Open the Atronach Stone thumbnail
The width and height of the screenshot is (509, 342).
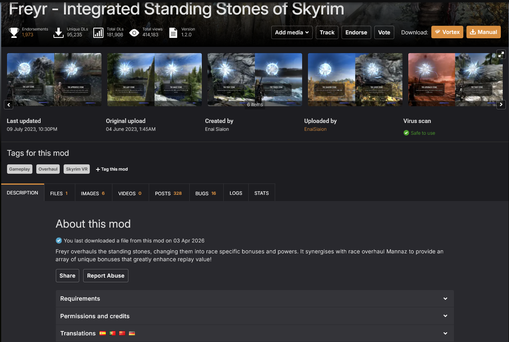point(456,80)
